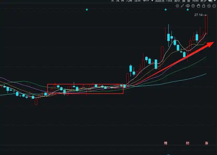Select the drawing pen tool icon
The image size is (217, 155).
pyautogui.click(x=183, y=6)
